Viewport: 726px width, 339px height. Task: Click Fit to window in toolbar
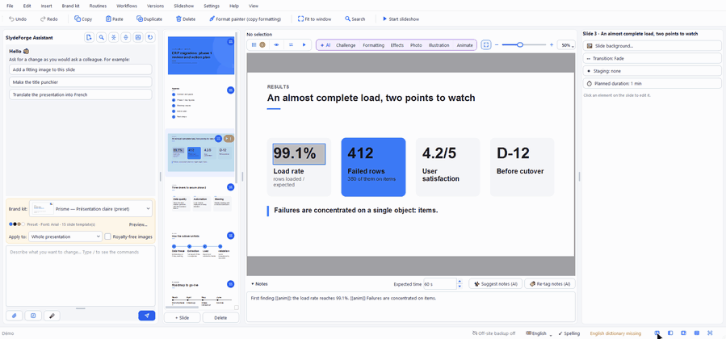(315, 19)
